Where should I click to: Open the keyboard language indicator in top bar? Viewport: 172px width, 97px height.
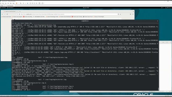point(162,8)
